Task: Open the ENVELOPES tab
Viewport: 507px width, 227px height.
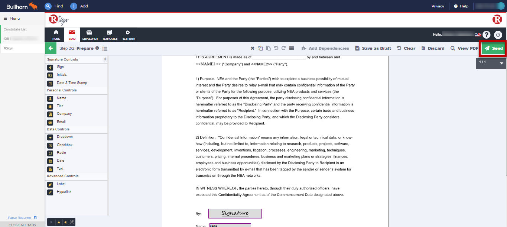Action: [x=90, y=34]
